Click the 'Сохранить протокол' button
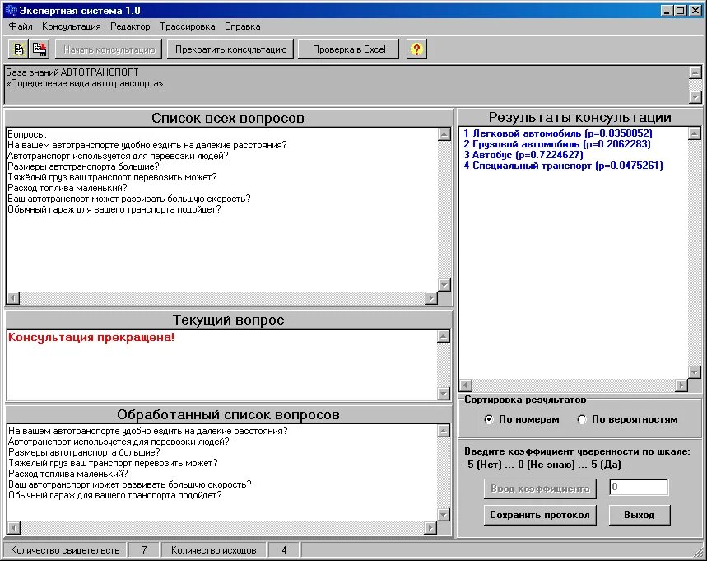This screenshot has height=561, width=707. pos(540,515)
